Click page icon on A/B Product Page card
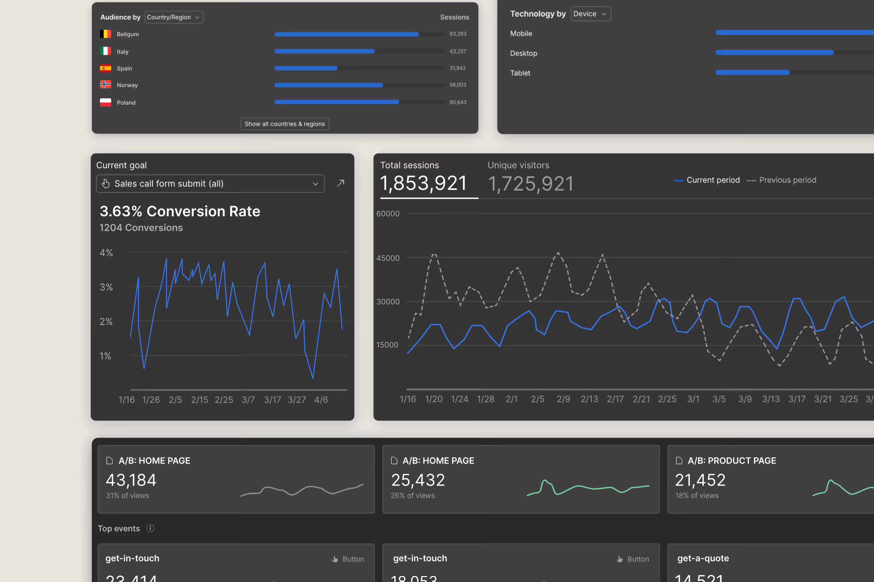874x582 pixels. pos(679,461)
